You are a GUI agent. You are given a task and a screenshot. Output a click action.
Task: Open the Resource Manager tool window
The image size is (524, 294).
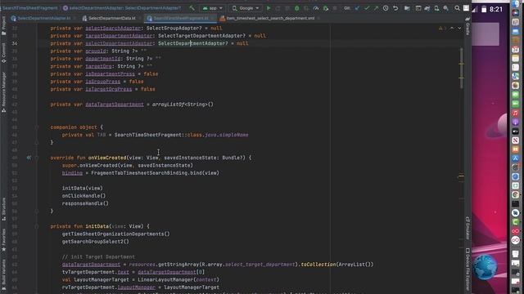(3, 91)
